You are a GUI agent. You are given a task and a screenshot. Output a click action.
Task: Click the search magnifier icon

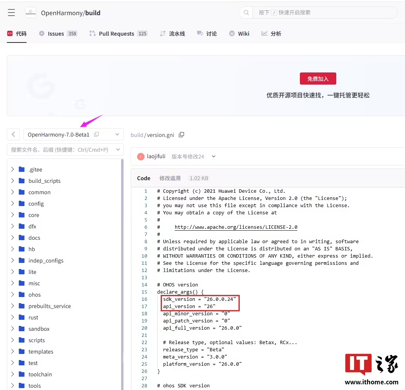pos(246,13)
